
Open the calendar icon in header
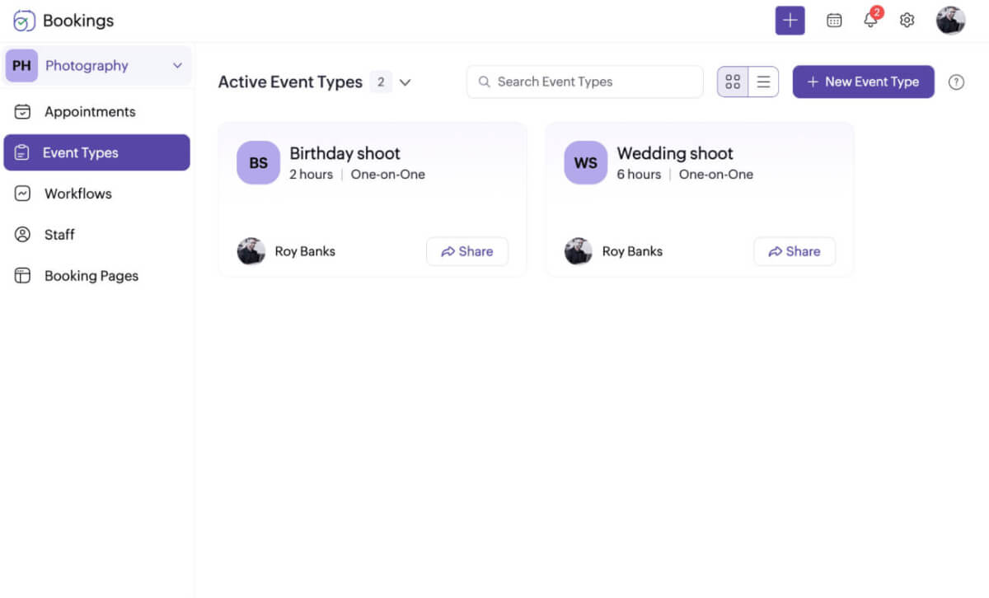(834, 21)
